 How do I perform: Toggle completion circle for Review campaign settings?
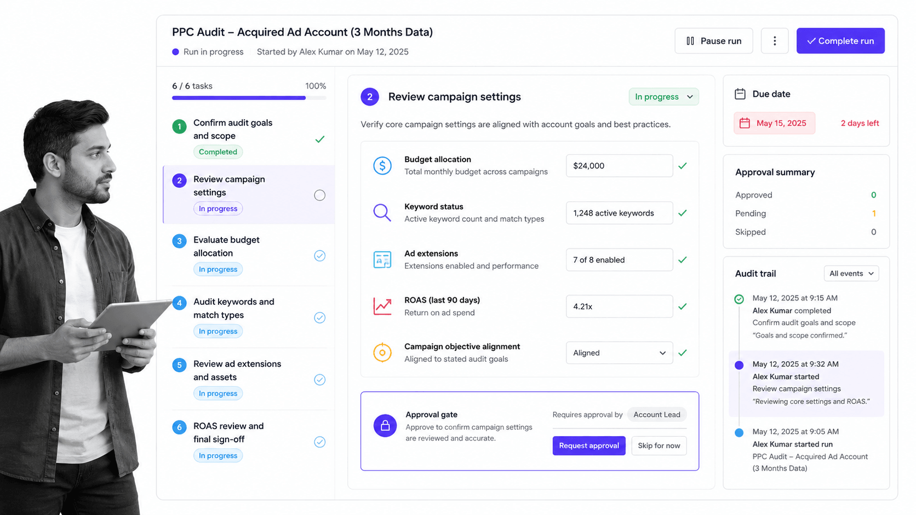(320, 195)
